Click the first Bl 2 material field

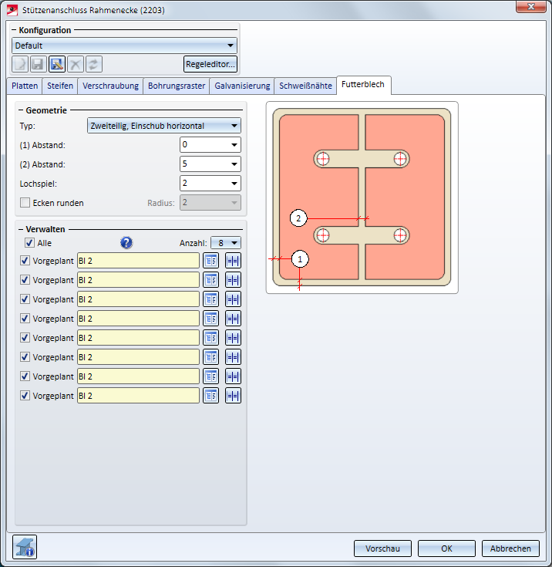(x=138, y=261)
